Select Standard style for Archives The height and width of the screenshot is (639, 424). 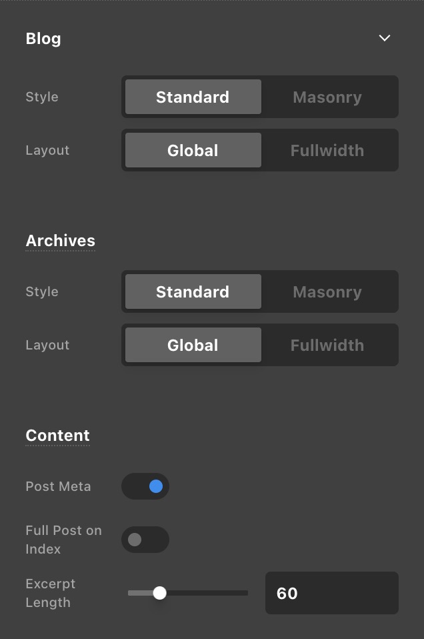[x=193, y=292]
